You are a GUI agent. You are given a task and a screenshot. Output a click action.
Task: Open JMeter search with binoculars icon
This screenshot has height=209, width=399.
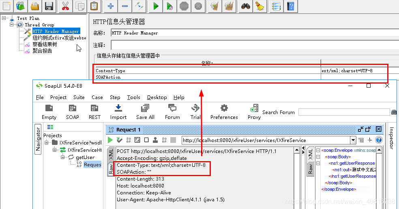pos(246,6)
